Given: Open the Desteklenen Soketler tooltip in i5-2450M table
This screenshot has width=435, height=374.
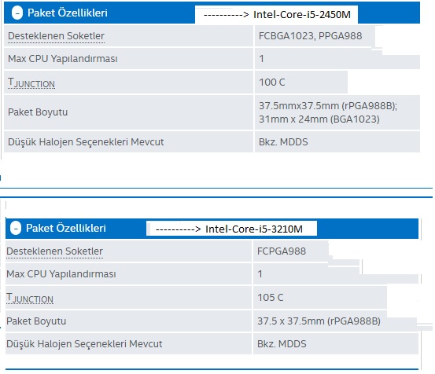Looking at the screenshot, I should (56, 36).
